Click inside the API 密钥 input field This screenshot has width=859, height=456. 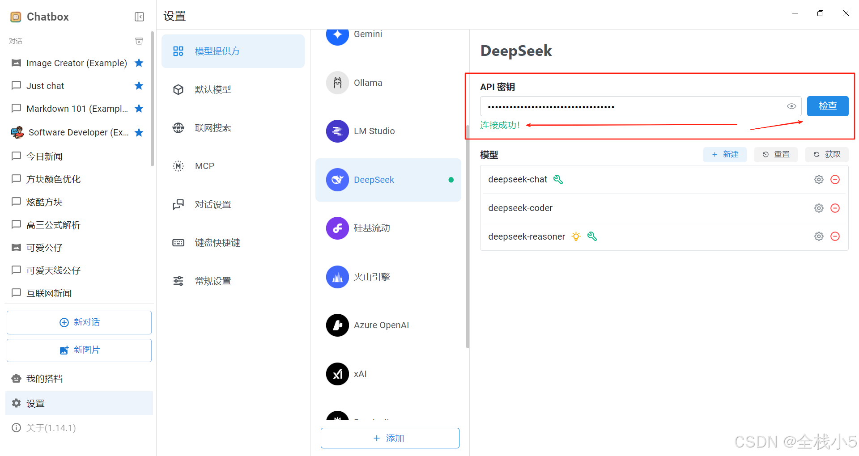(641, 106)
